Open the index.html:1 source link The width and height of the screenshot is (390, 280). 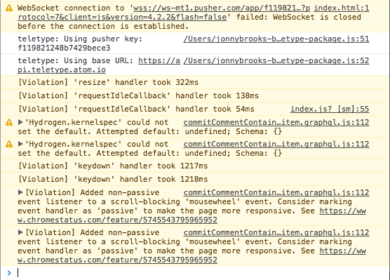click(x=341, y=8)
